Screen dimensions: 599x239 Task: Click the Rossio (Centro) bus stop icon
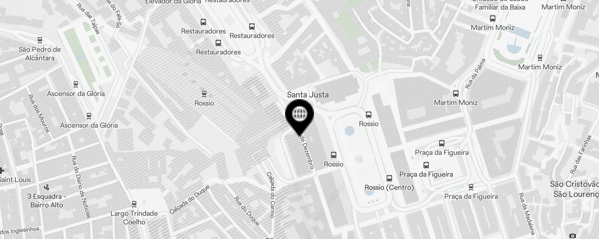click(x=389, y=178)
